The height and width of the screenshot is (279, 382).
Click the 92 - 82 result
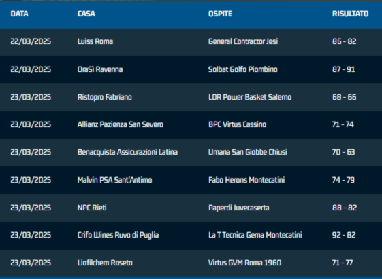(x=344, y=235)
